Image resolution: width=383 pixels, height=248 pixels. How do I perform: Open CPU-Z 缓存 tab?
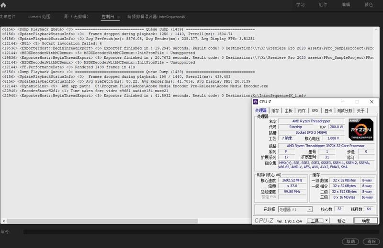275,110
